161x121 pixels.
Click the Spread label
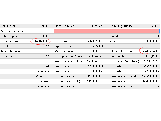click(x=113, y=36)
